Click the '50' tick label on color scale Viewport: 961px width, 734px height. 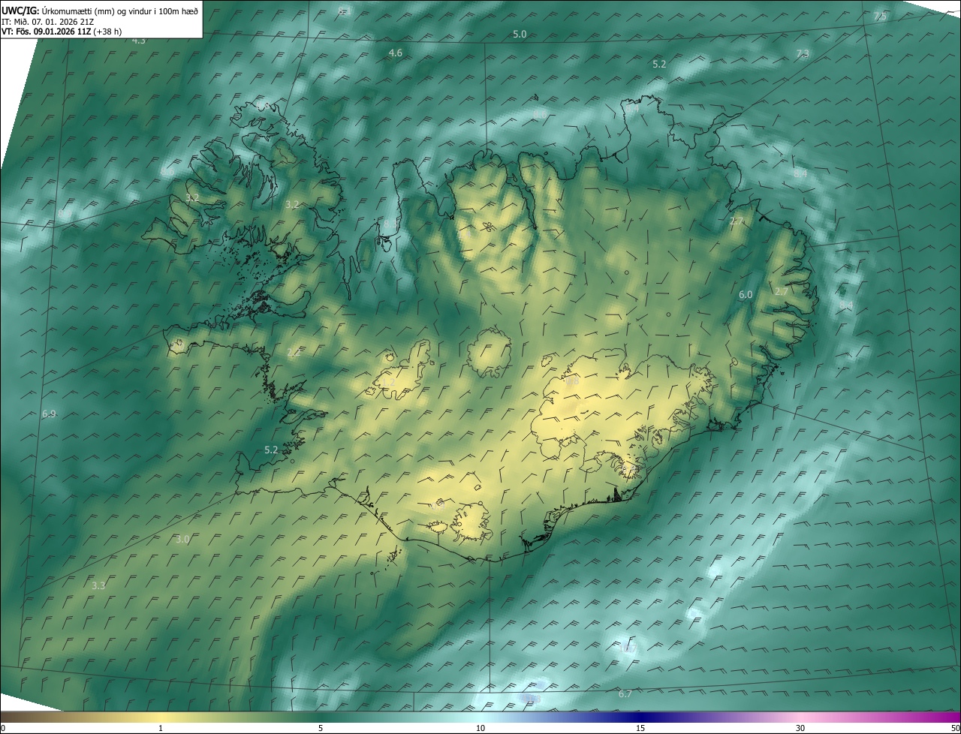click(x=954, y=728)
